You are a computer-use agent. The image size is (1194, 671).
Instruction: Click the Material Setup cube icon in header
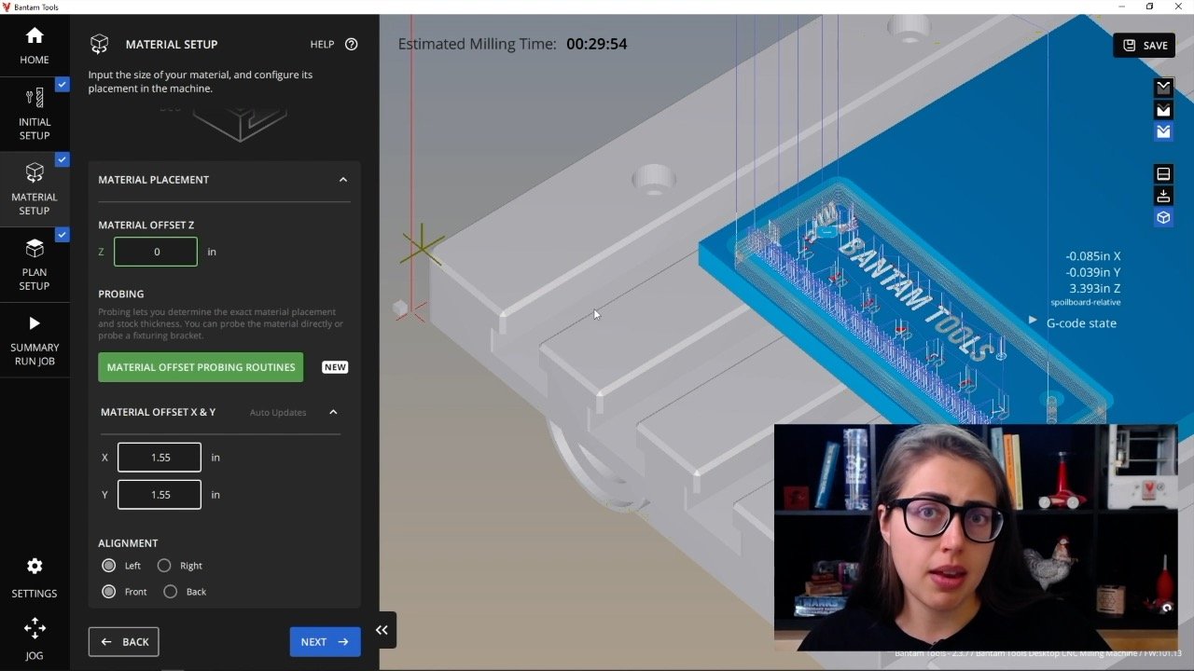pos(99,44)
